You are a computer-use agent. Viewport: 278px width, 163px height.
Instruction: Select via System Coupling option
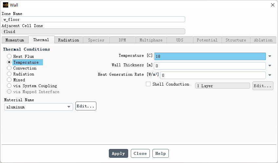coord(9,86)
